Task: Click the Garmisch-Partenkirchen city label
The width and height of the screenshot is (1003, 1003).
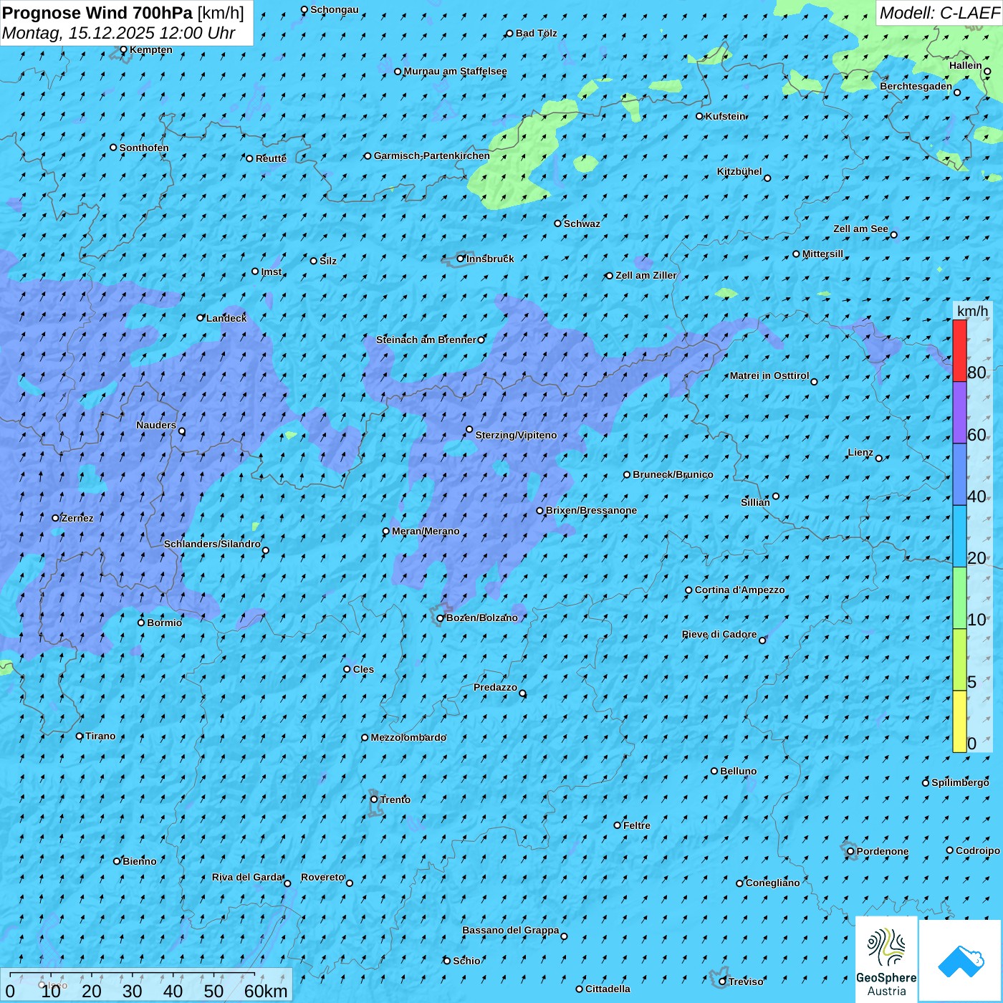Action: point(432,155)
